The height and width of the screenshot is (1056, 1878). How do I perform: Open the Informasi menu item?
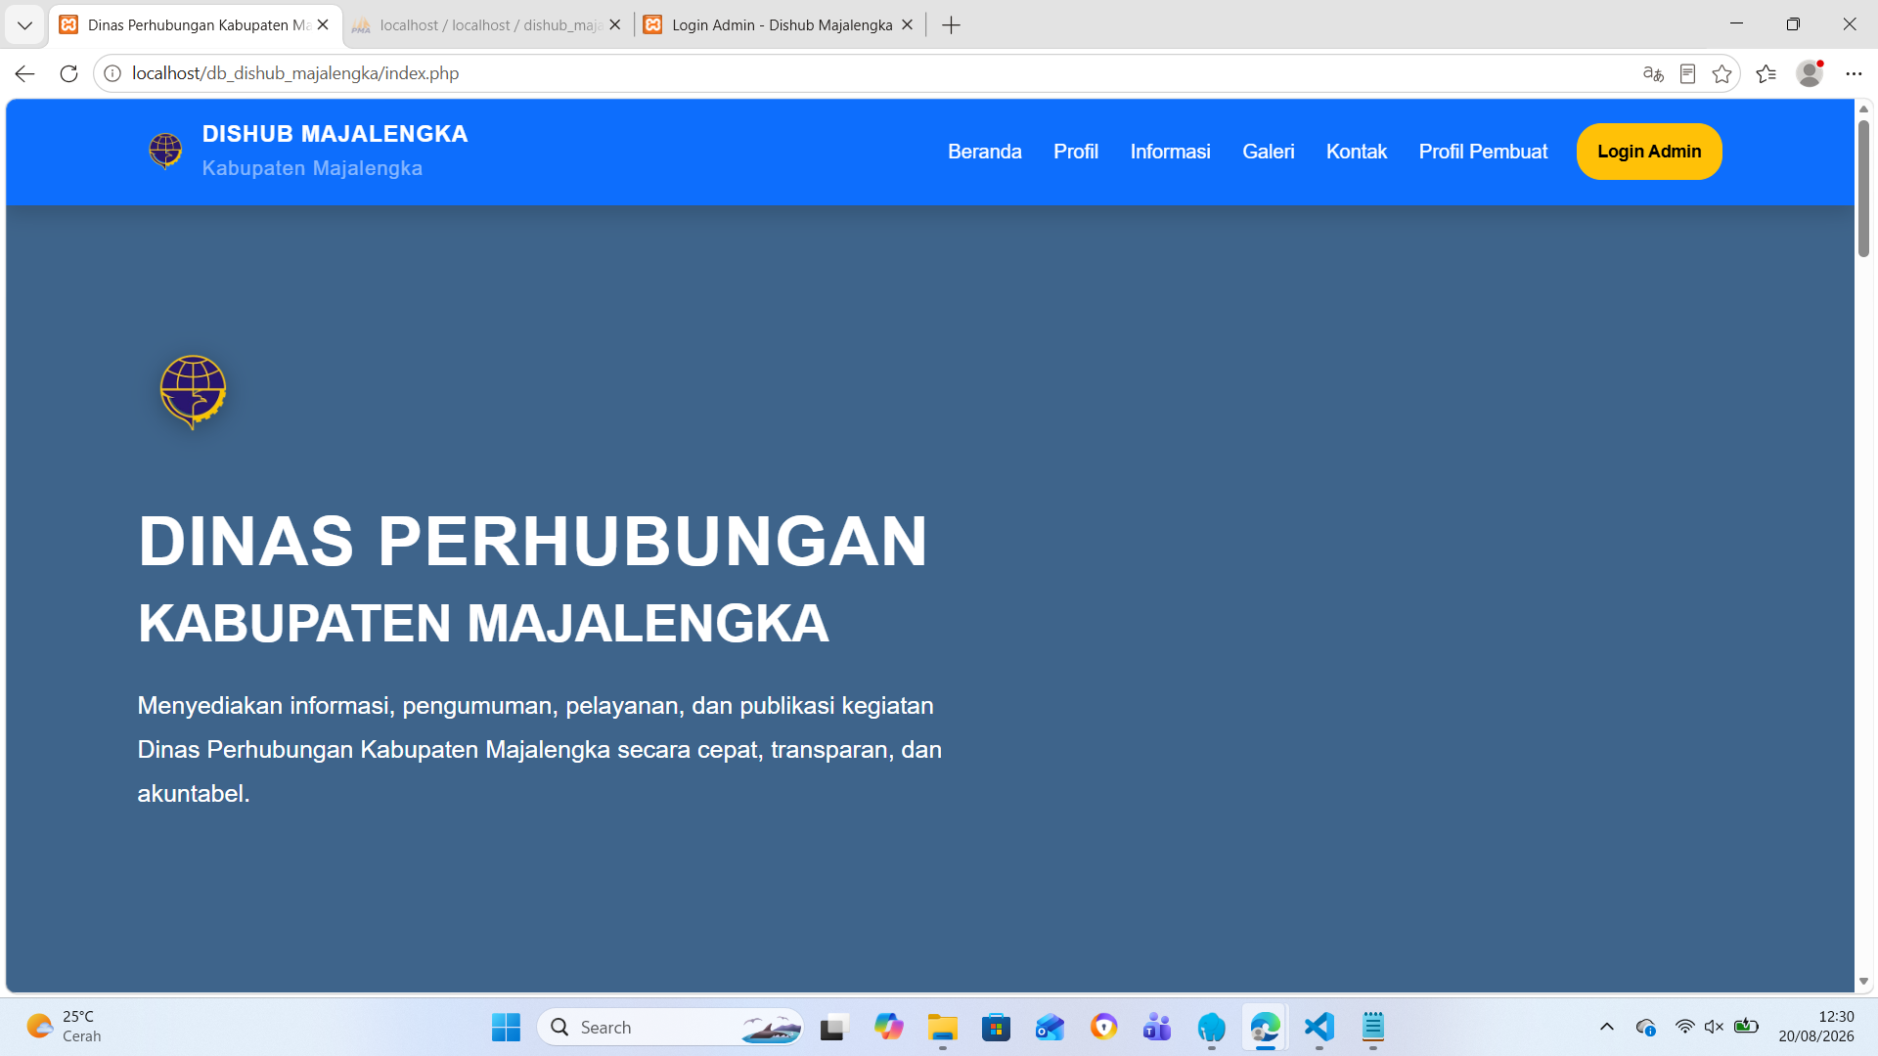click(1170, 152)
